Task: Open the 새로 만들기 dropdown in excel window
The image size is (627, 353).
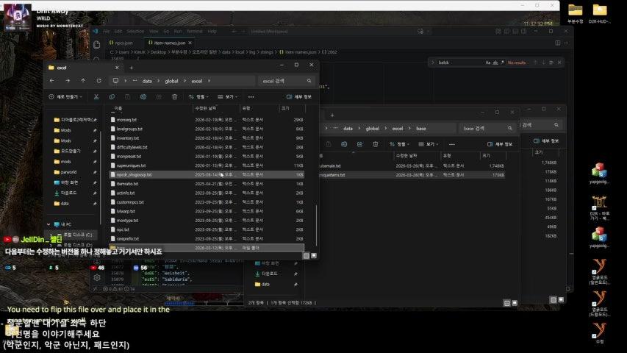Action: [x=65, y=97]
